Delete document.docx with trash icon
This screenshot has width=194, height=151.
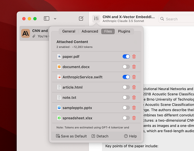click(134, 67)
